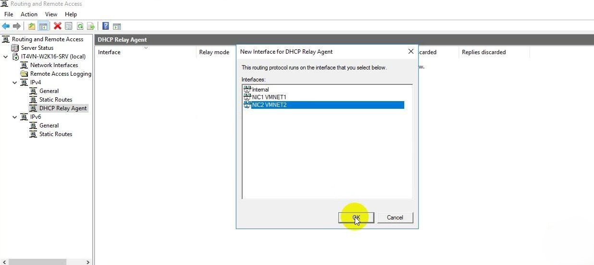This screenshot has width=594, height=265.
Task: Select the IPv4 label in the tree
Action: (36, 82)
